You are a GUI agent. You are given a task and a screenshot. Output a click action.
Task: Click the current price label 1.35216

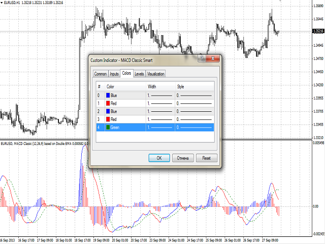coord(318,32)
